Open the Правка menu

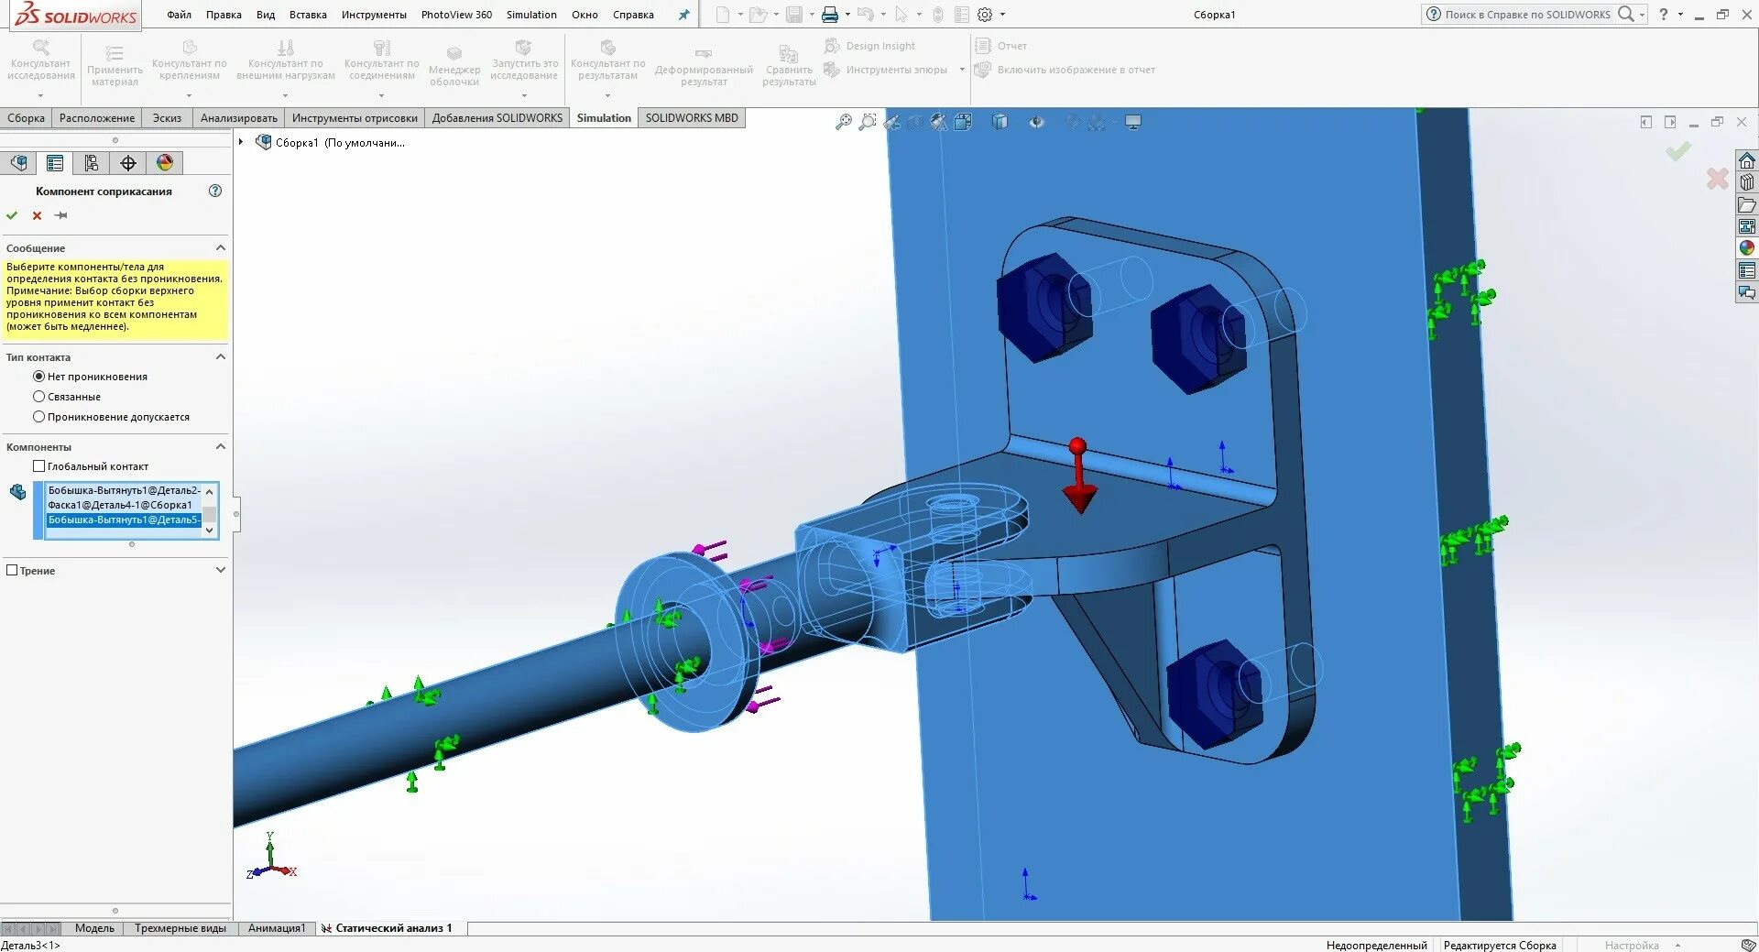pyautogui.click(x=224, y=15)
